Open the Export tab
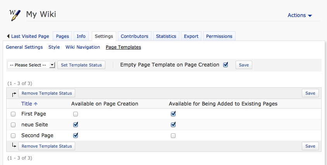 [x=191, y=36]
